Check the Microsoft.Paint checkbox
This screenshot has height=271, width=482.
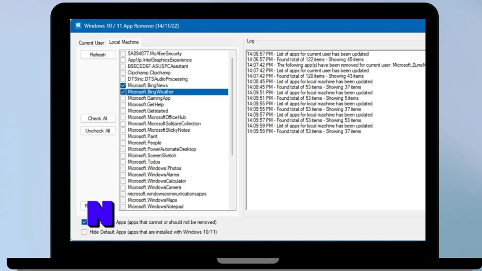[123, 136]
